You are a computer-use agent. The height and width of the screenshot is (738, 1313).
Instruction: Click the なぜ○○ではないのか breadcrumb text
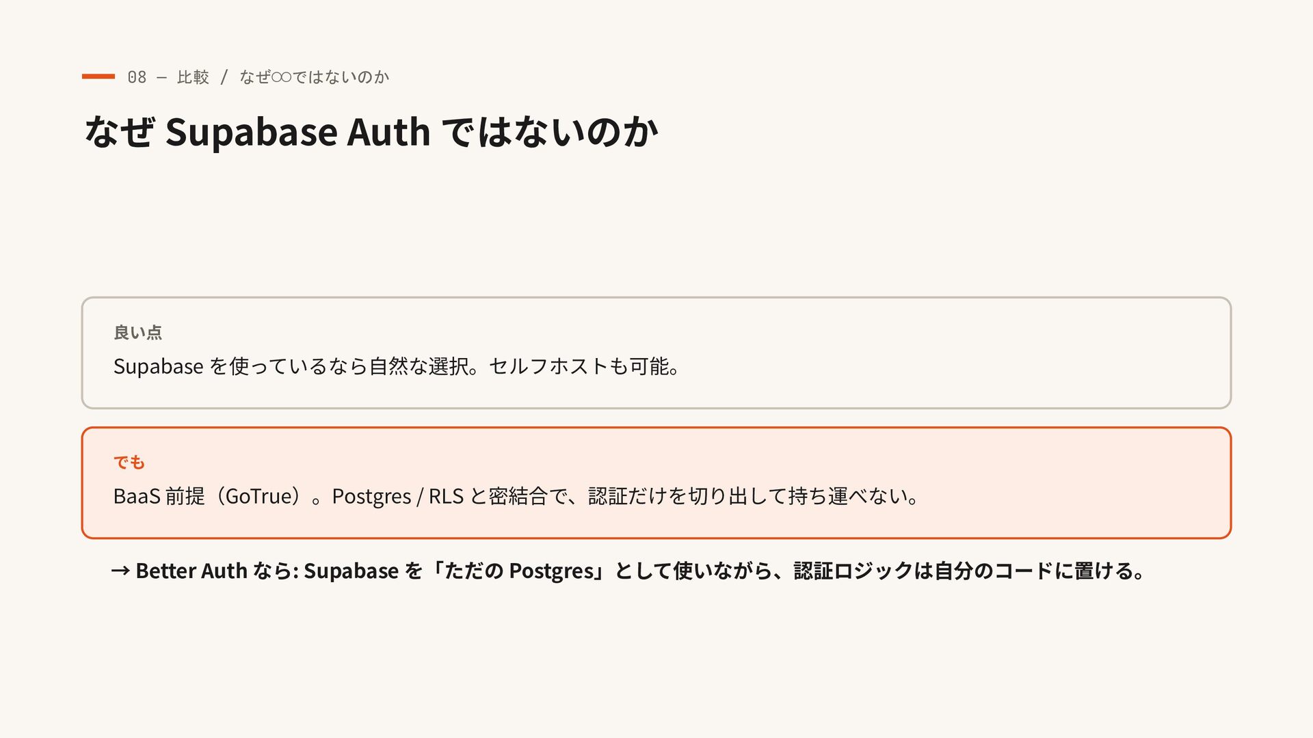[315, 77]
